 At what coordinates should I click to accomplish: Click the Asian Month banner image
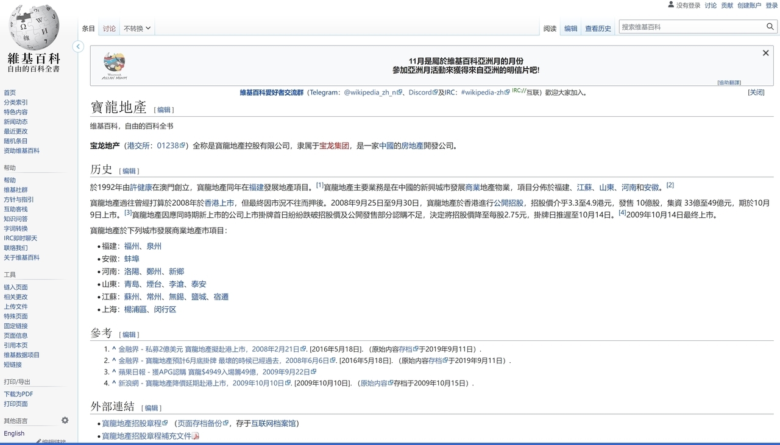115,66
